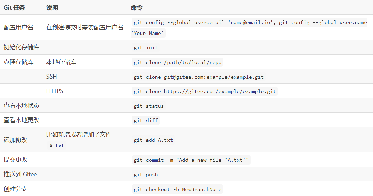The height and width of the screenshot is (196, 373).
Task: Click the "git diff" code snippet
Action: [145, 121]
